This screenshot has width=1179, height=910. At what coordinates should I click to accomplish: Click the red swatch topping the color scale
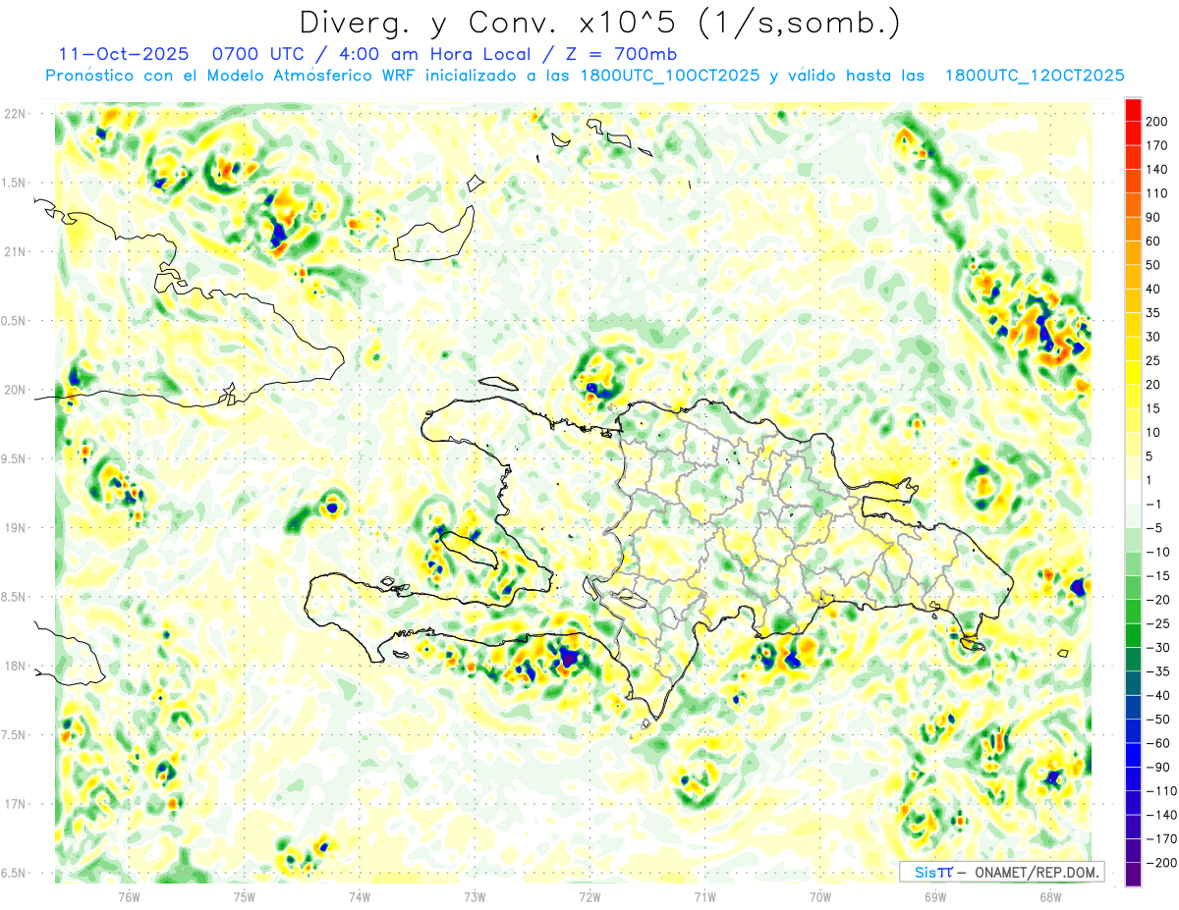point(1133,109)
